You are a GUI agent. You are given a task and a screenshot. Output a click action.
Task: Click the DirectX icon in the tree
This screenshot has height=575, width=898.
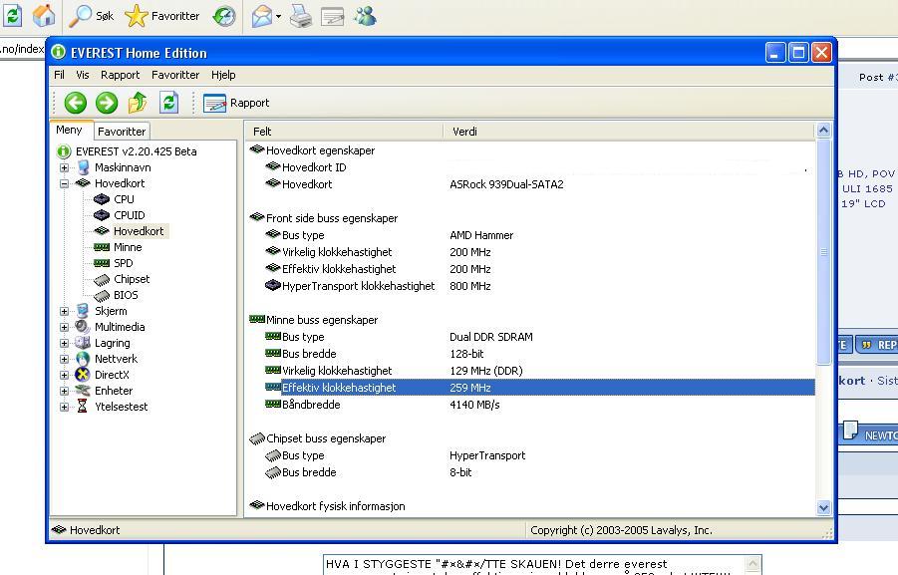[83, 375]
